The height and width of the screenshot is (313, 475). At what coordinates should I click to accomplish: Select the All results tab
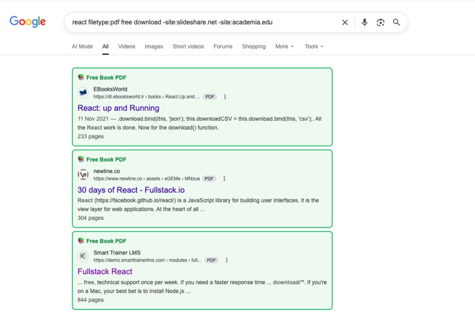(x=105, y=47)
